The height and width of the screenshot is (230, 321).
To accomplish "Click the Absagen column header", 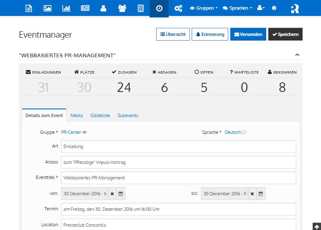I will coord(164,72).
